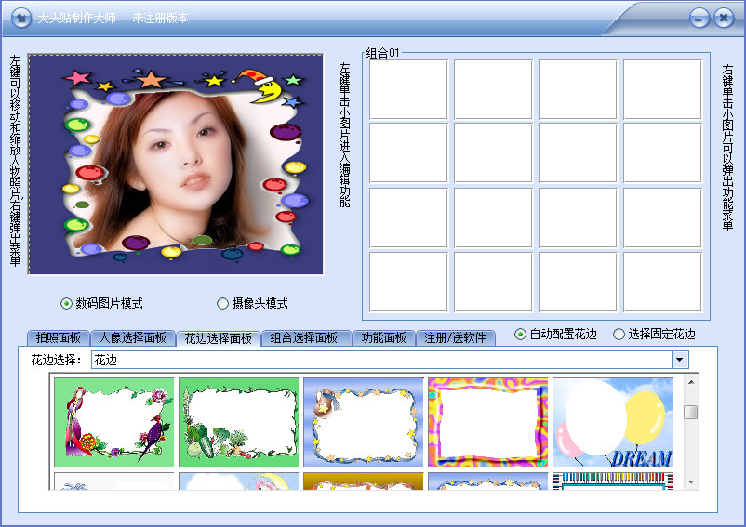Click third cell in second row of 组合01 grid

(x=578, y=152)
